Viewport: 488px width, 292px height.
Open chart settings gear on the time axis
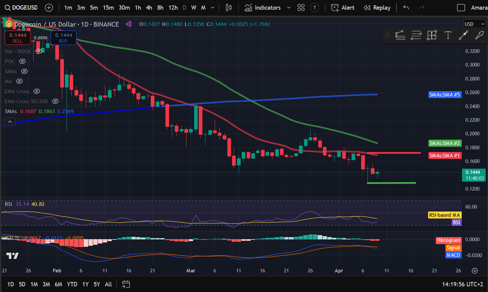click(x=475, y=271)
